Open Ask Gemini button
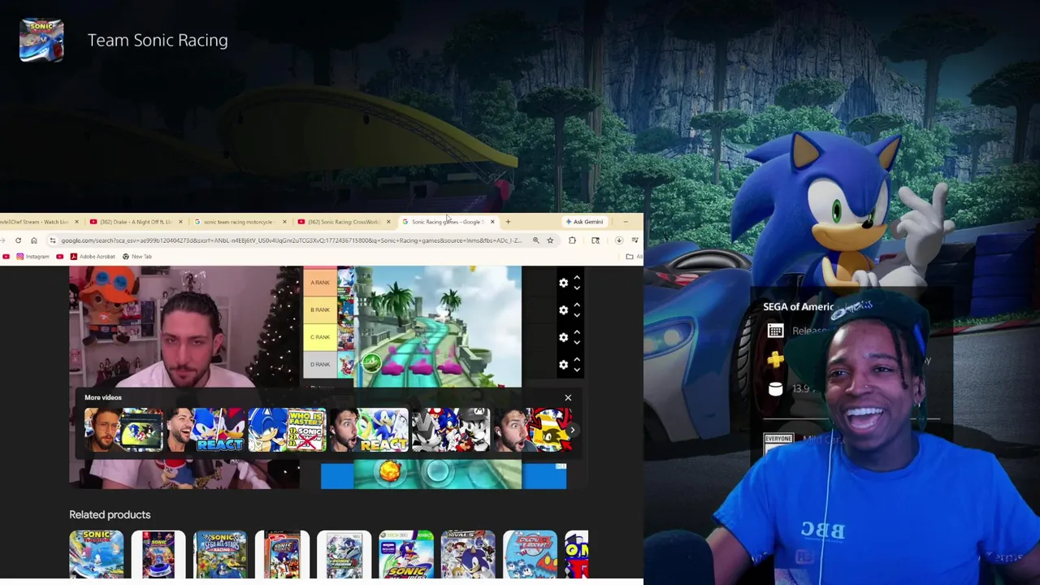The width and height of the screenshot is (1040, 585). (x=584, y=222)
